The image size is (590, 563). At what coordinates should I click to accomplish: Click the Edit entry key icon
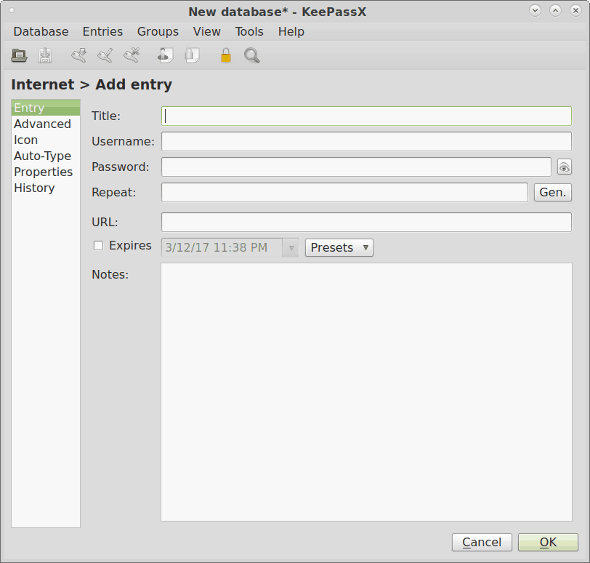[105, 55]
